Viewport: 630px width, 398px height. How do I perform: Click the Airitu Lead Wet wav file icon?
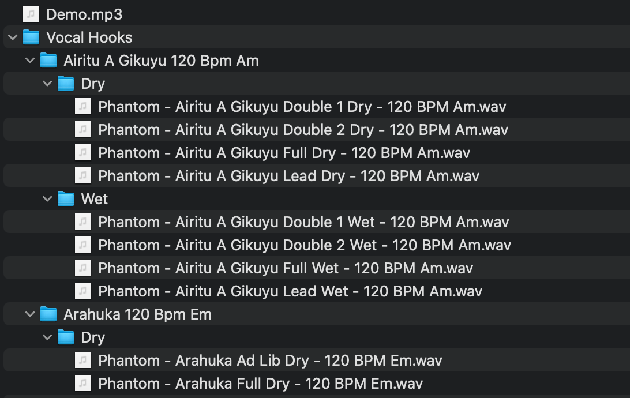pos(83,291)
